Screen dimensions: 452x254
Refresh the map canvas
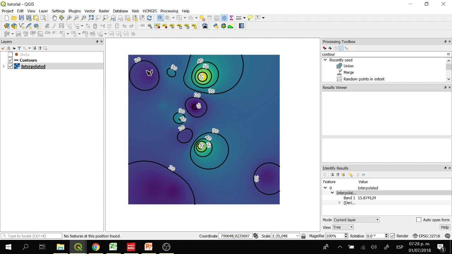[149, 18]
